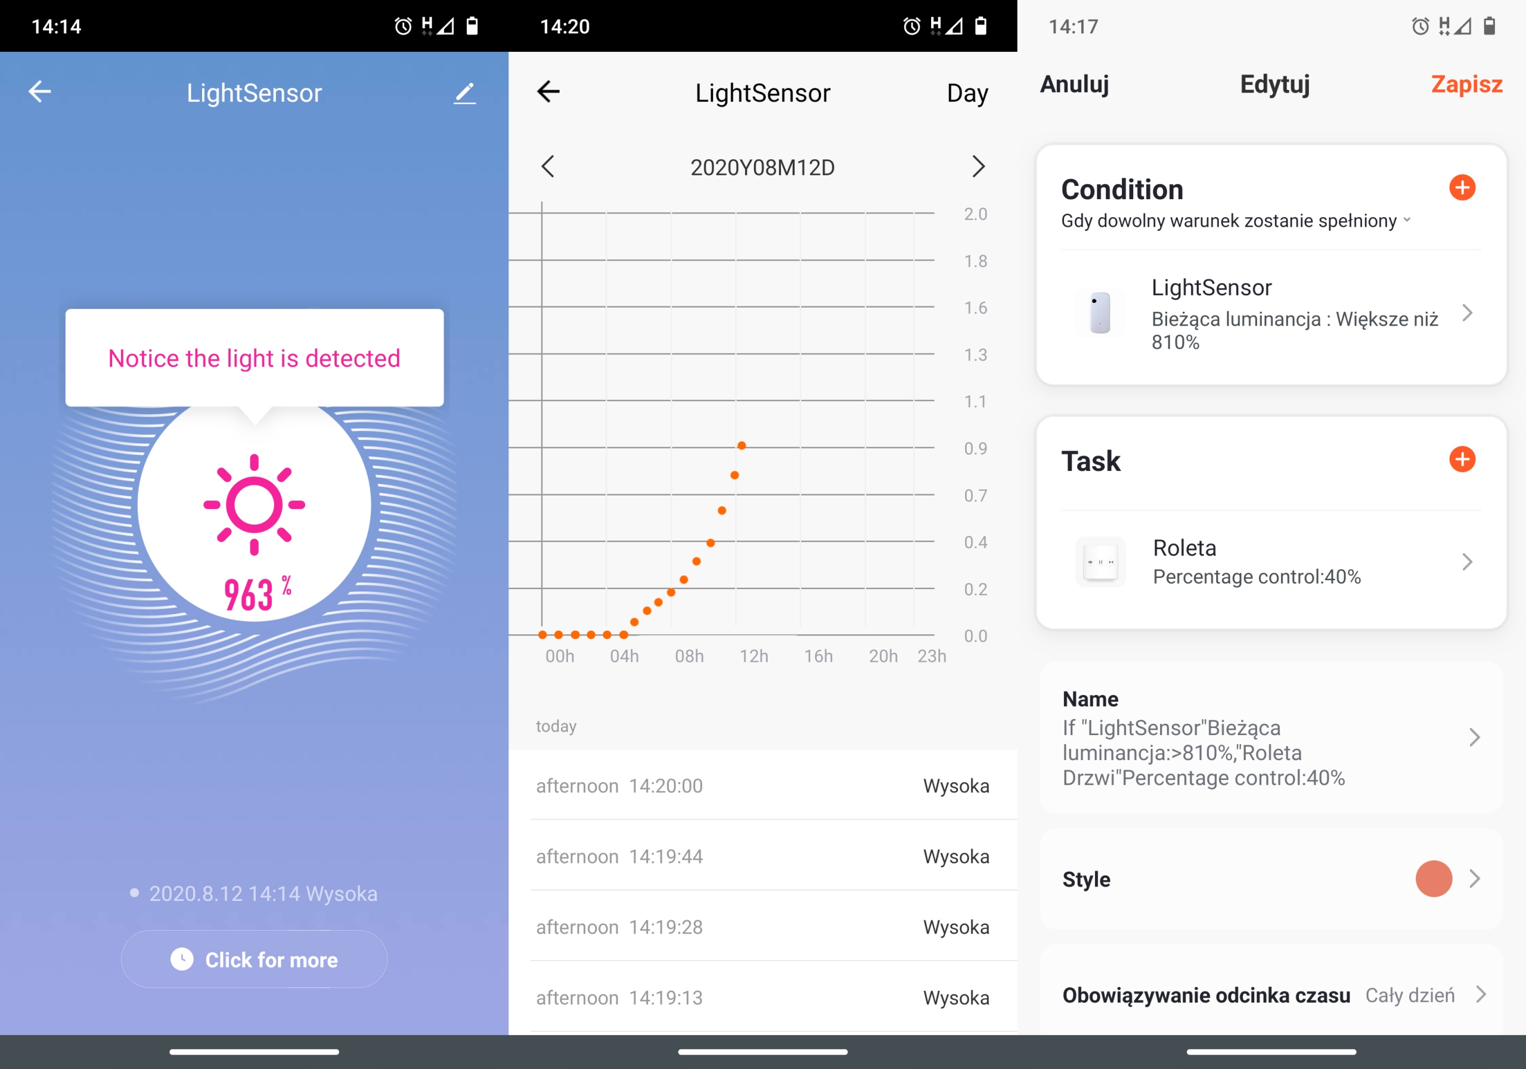Tap the back arrow on the chart screen
The height and width of the screenshot is (1069, 1526).
click(548, 92)
